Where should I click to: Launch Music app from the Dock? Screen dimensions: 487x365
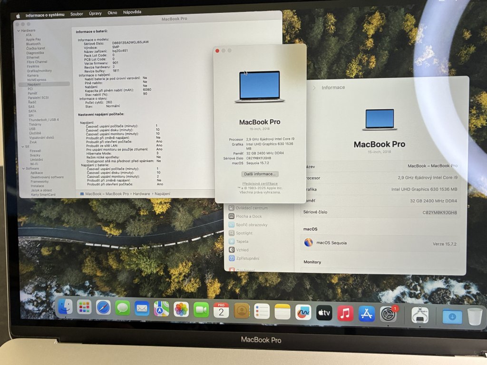[345, 314]
